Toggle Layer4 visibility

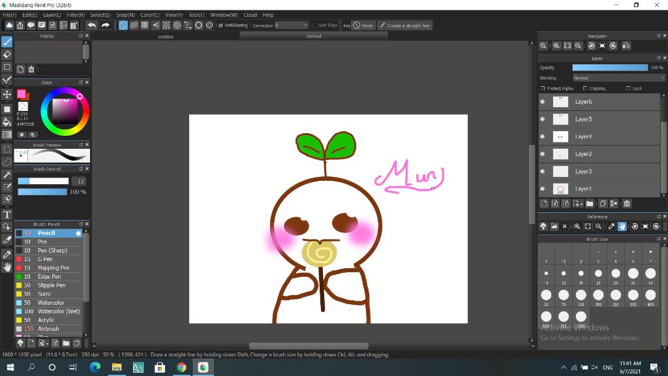542,137
